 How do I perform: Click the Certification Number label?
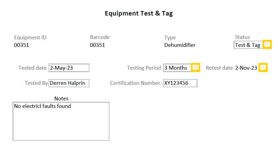(x=135, y=83)
